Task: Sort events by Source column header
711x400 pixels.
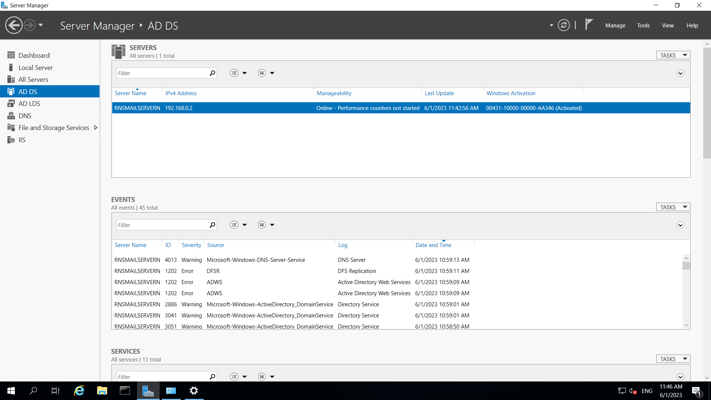Action: click(x=216, y=245)
